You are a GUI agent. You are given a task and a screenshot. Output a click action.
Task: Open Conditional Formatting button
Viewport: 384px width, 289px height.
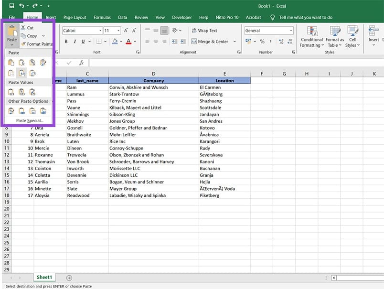(311, 36)
